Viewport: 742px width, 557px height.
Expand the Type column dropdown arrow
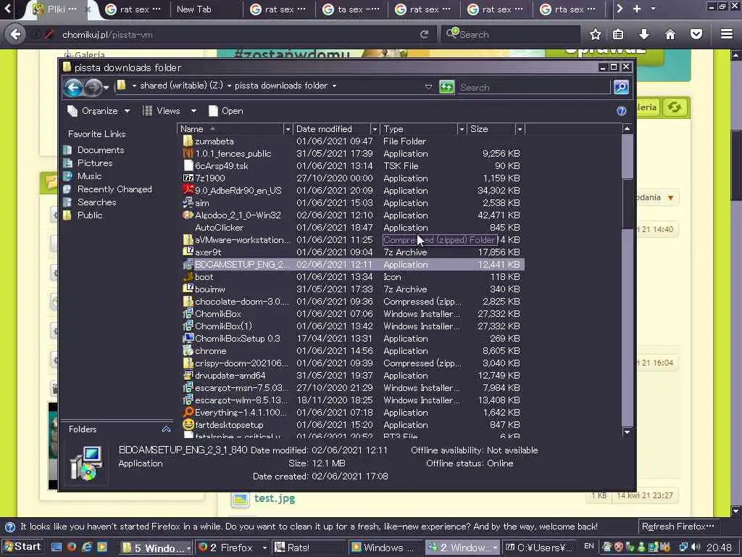tap(462, 129)
